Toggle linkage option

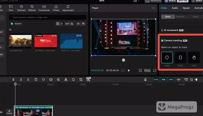171,80
